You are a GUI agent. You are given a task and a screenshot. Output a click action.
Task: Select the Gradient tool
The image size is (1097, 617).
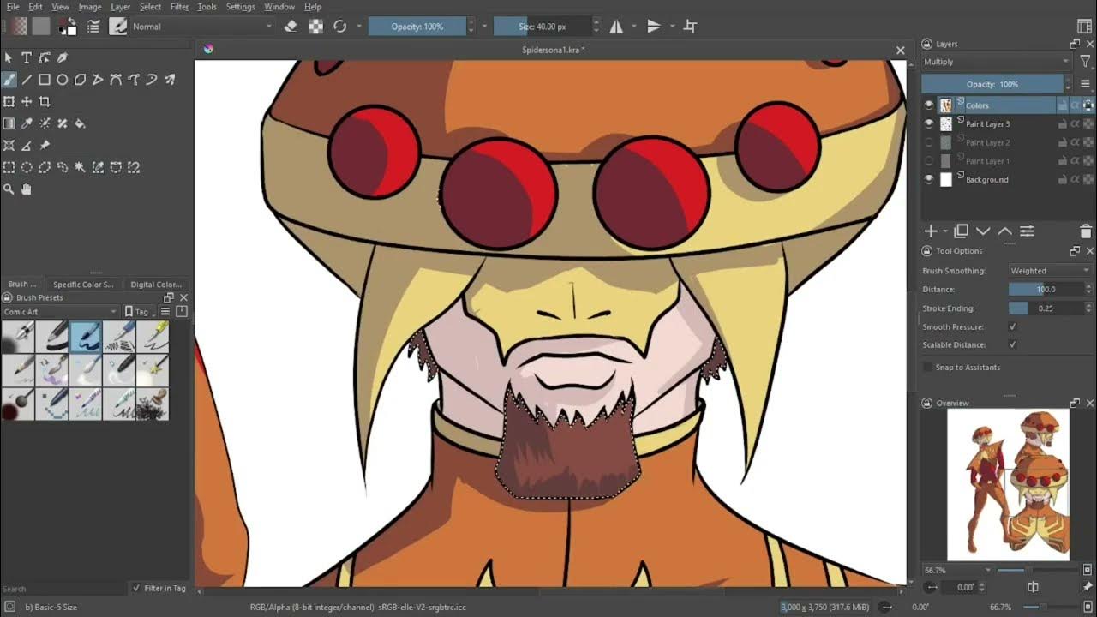(x=9, y=123)
